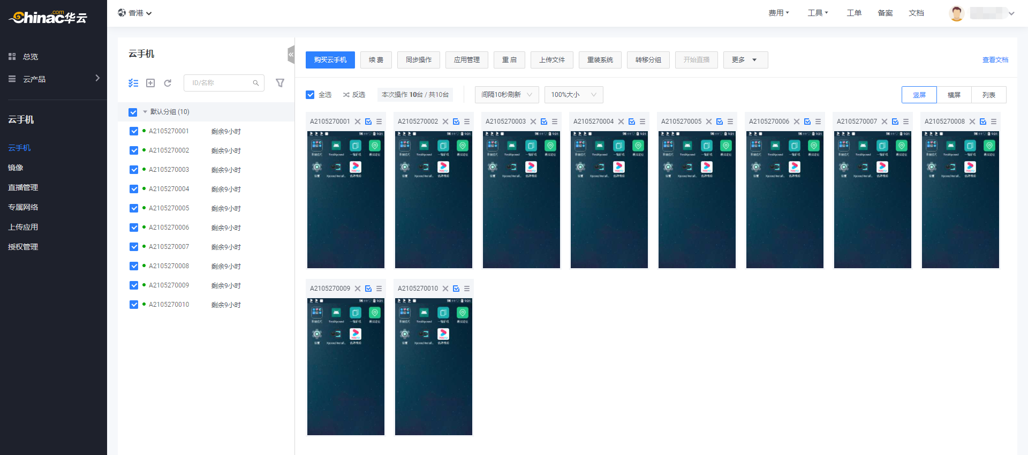Open the menu icon on A2105270009 card
The width and height of the screenshot is (1028, 455).
pyautogui.click(x=379, y=289)
